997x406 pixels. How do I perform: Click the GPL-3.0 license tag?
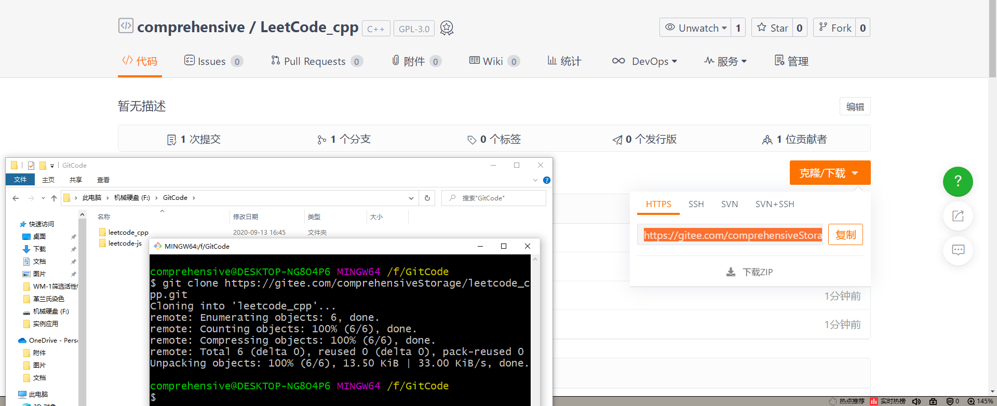click(414, 29)
